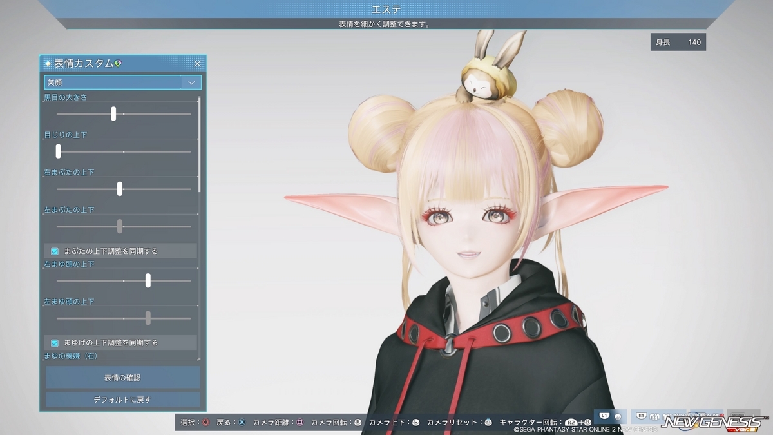The width and height of the screenshot is (773, 435).
Task: Click the 左まぶたの上下 label
Action: coord(69,210)
